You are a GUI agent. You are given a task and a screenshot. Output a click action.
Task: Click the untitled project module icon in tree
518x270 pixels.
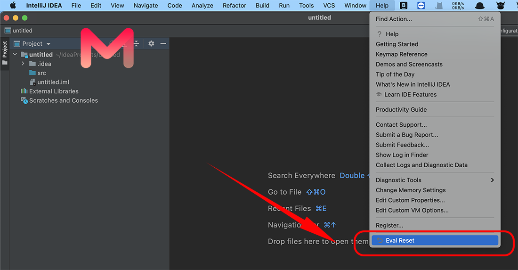click(24, 55)
